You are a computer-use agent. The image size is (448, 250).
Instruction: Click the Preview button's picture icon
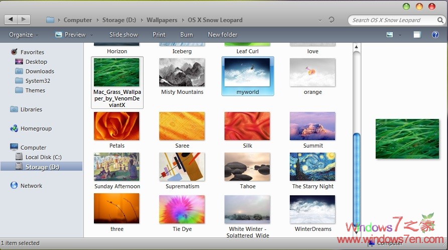pyautogui.click(x=59, y=35)
